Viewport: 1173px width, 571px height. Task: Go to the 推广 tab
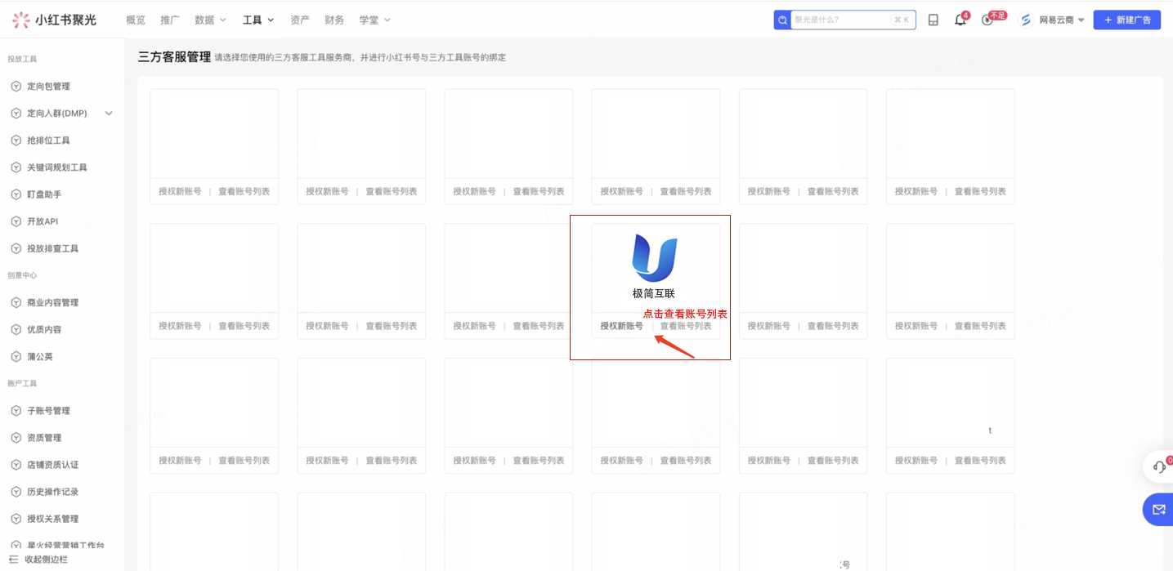[170, 20]
